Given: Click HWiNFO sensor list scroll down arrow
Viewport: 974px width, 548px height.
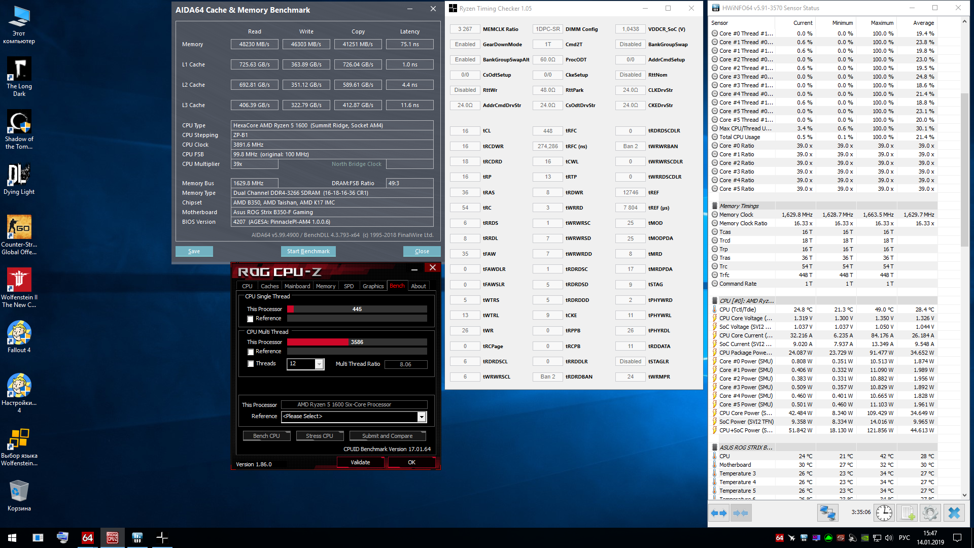Looking at the screenshot, I should pyautogui.click(x=964, y=495).
